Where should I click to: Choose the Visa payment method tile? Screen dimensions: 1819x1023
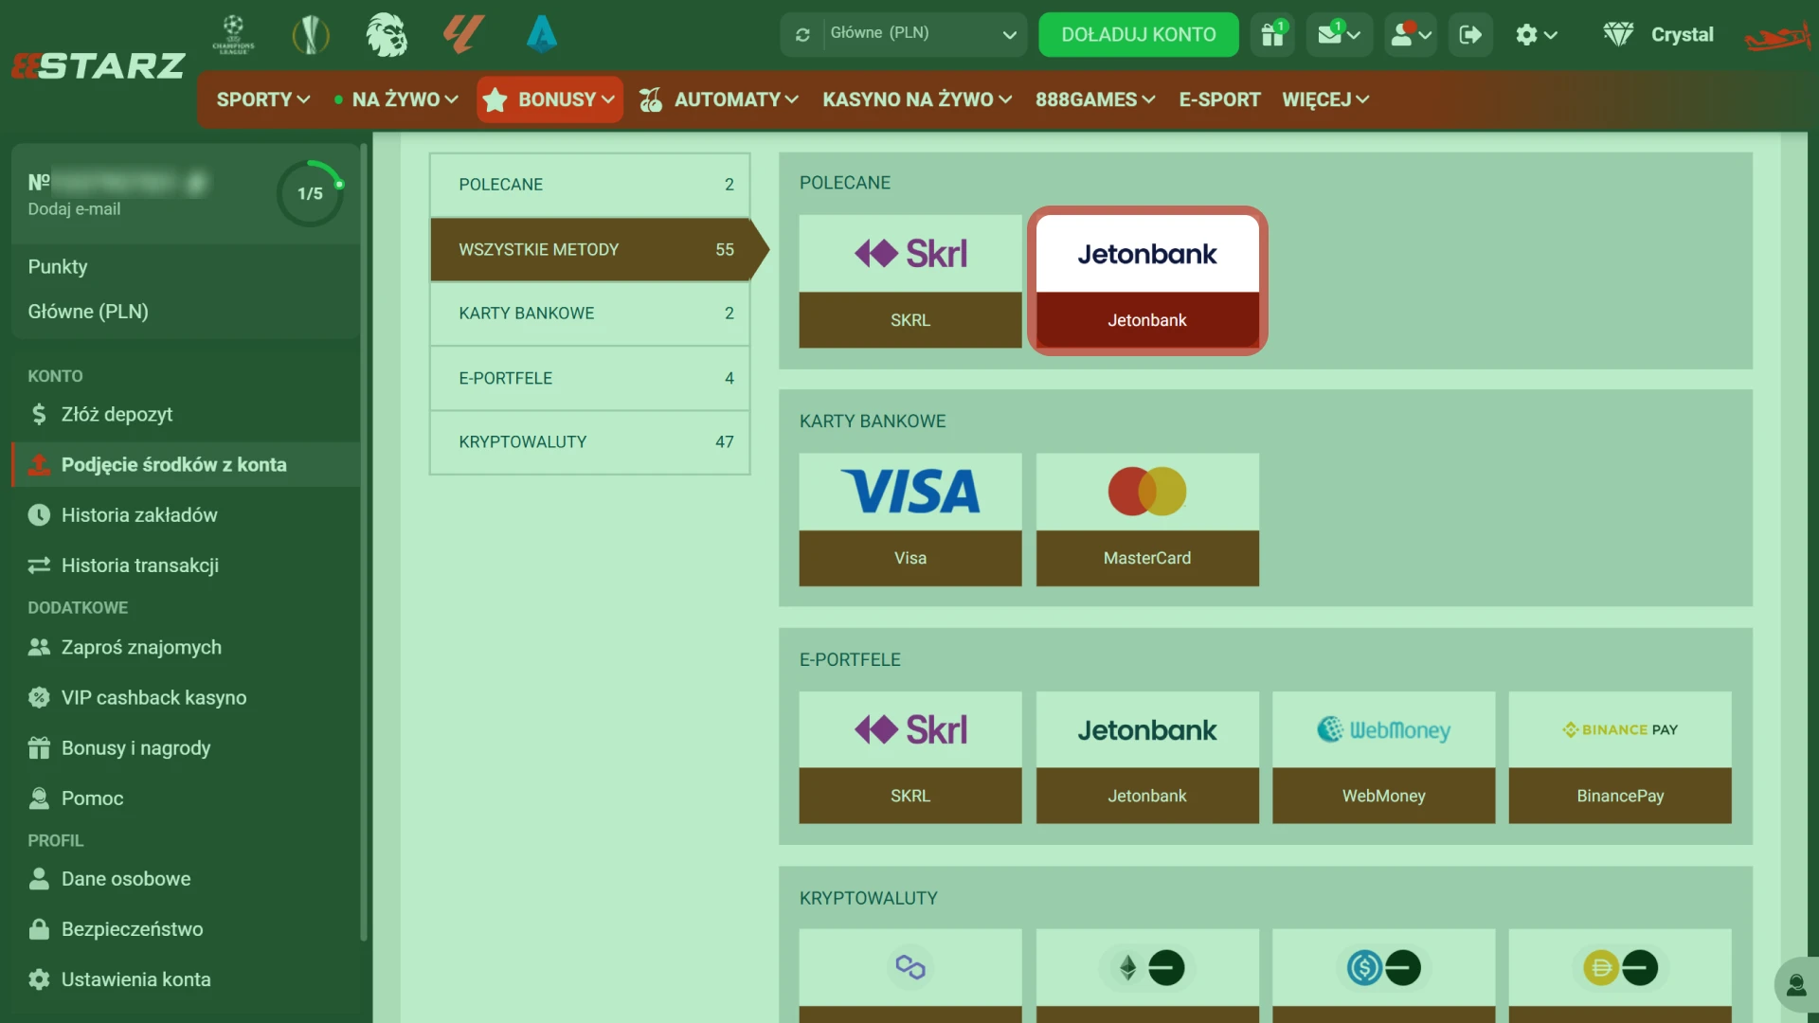click(x=909, y=519)
